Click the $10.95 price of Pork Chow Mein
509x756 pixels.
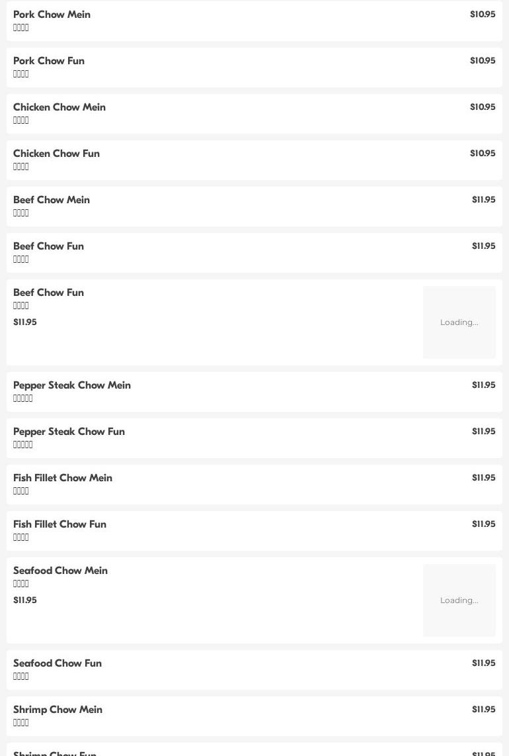(x=483, y=15)
